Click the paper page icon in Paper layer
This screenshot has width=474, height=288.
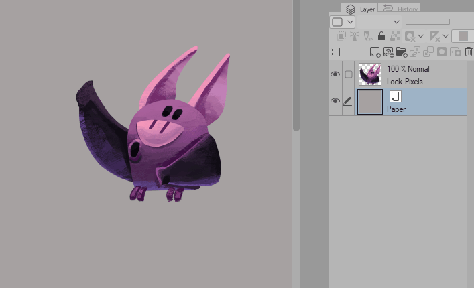click(x=396, y=96)
